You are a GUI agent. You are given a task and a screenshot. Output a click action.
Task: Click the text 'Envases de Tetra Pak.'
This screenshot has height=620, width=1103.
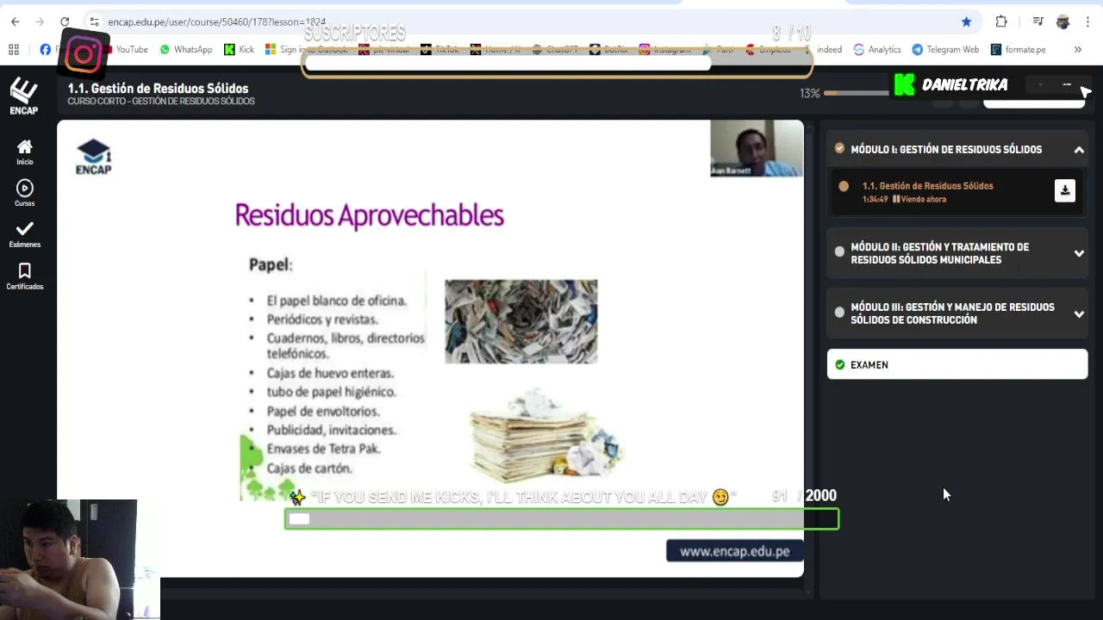click(323, 449)
